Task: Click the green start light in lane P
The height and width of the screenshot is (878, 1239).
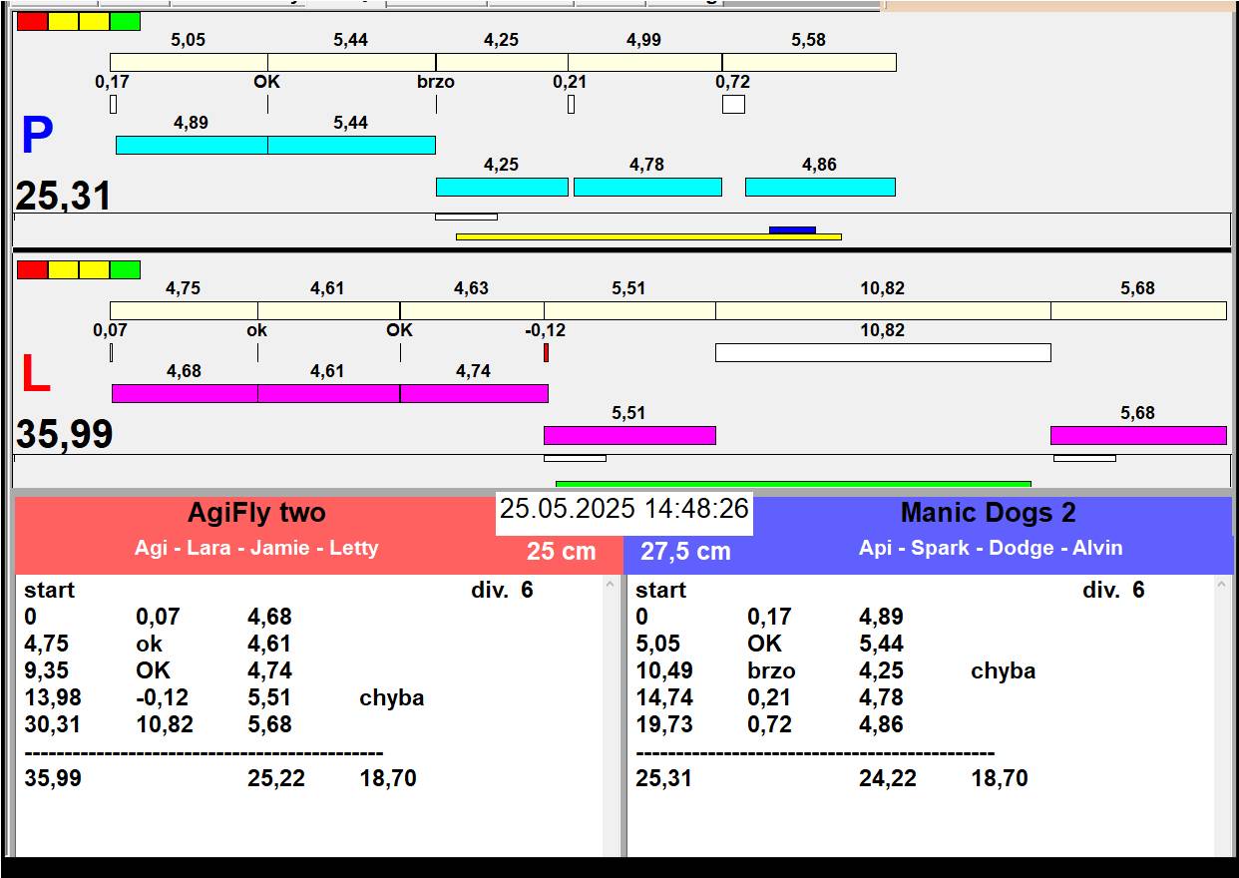Action: click(125, 22)
